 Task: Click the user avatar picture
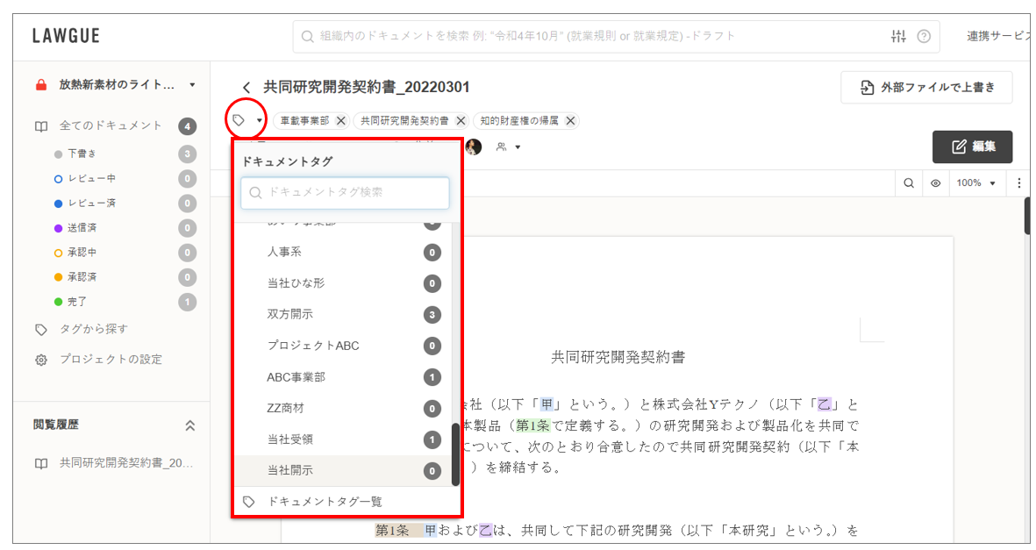tap(474, 146)
